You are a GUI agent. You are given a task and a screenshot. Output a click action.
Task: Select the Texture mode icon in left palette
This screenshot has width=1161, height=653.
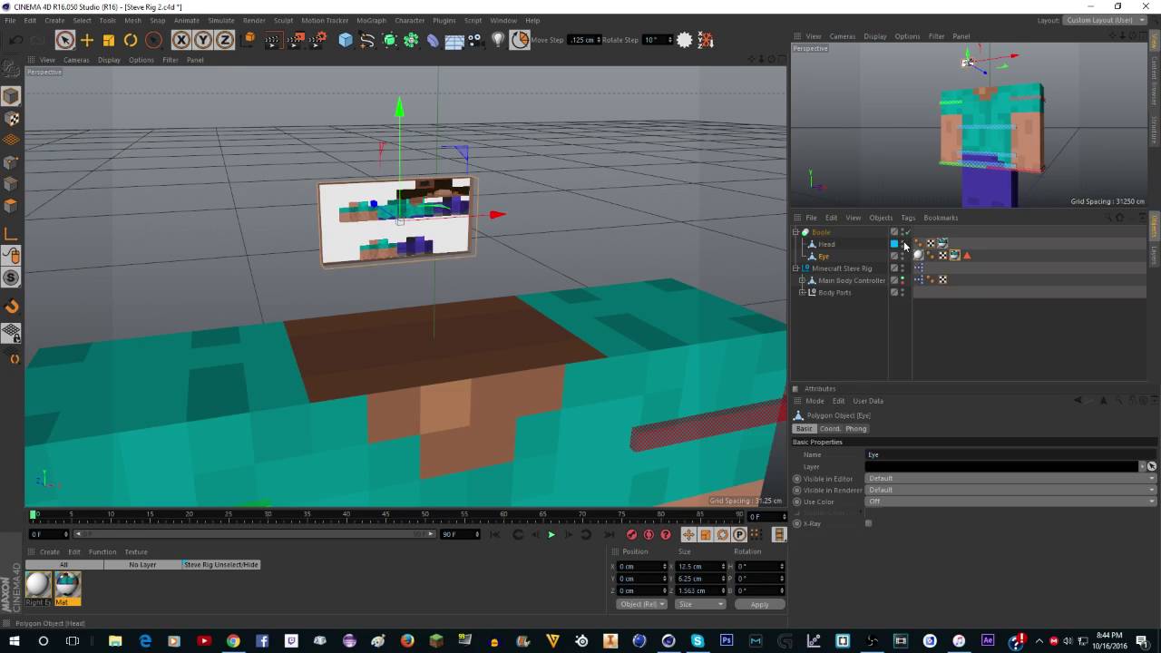[11, 119]
